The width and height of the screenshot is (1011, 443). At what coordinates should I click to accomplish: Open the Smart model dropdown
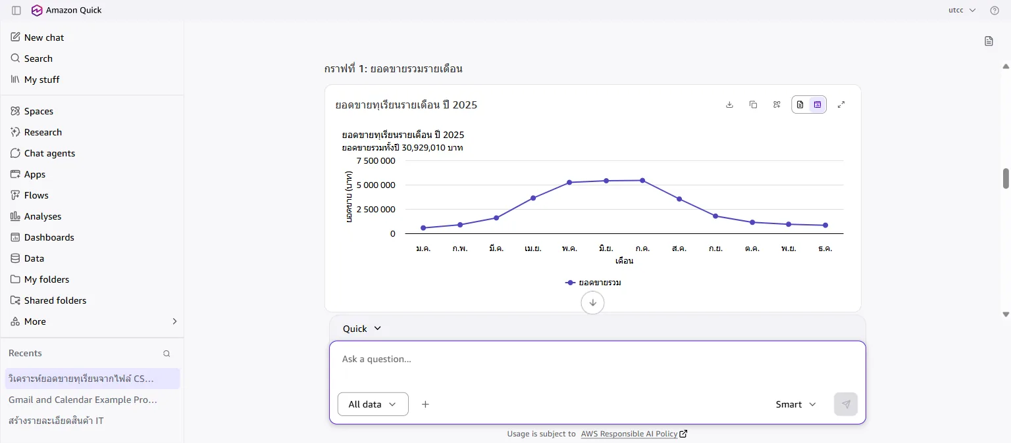click(x=796, y=404)
